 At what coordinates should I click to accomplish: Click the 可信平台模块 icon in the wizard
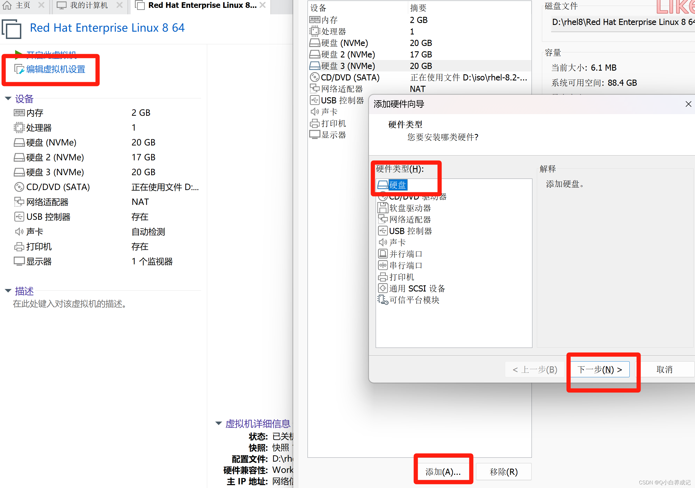point(383,300)
